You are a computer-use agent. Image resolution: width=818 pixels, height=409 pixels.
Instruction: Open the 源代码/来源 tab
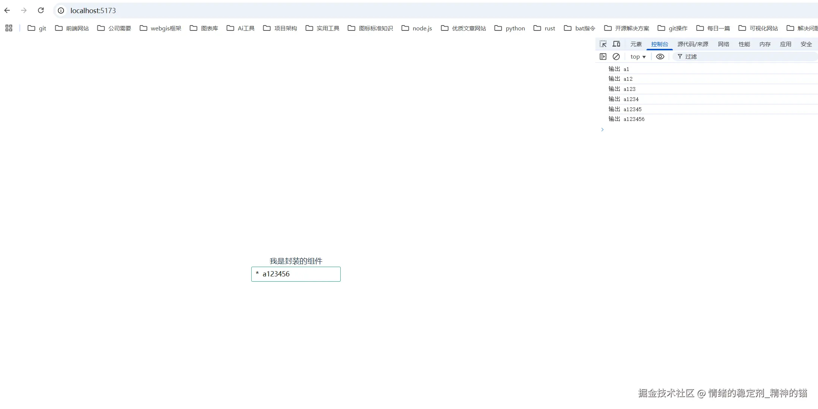[693, 44]
